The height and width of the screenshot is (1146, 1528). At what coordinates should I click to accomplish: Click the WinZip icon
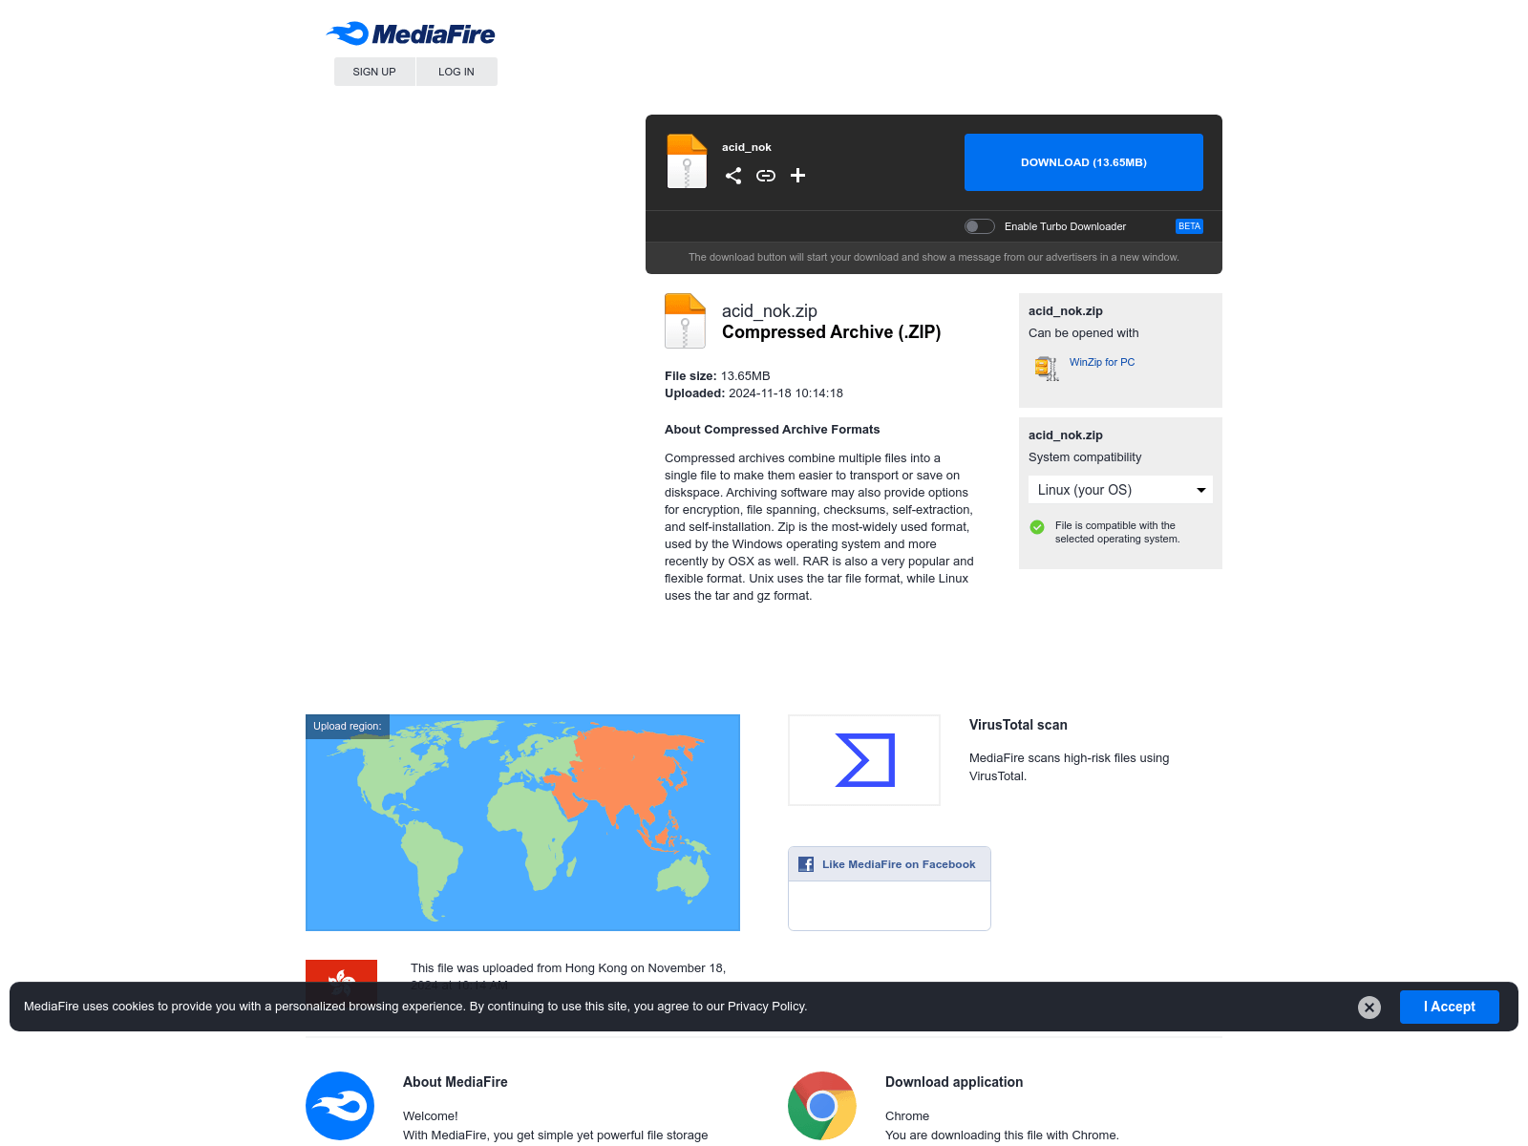tap(1047, 368)
